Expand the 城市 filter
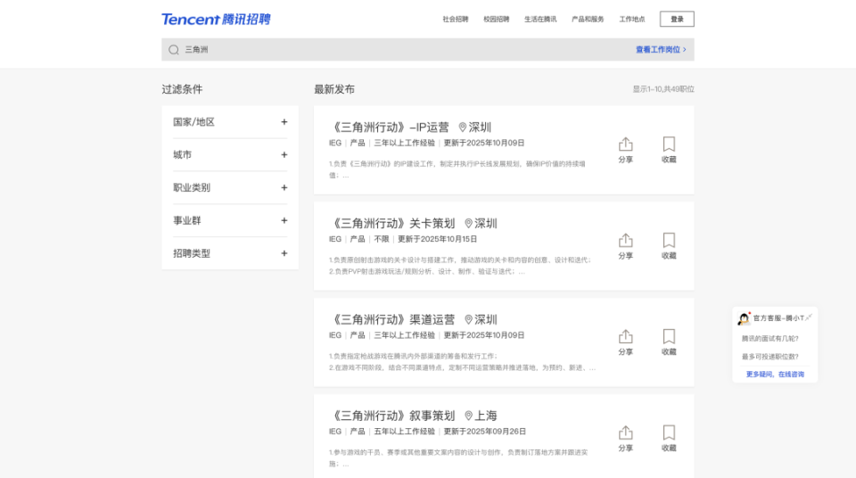856x478 pixels. (x=284, y=154)
